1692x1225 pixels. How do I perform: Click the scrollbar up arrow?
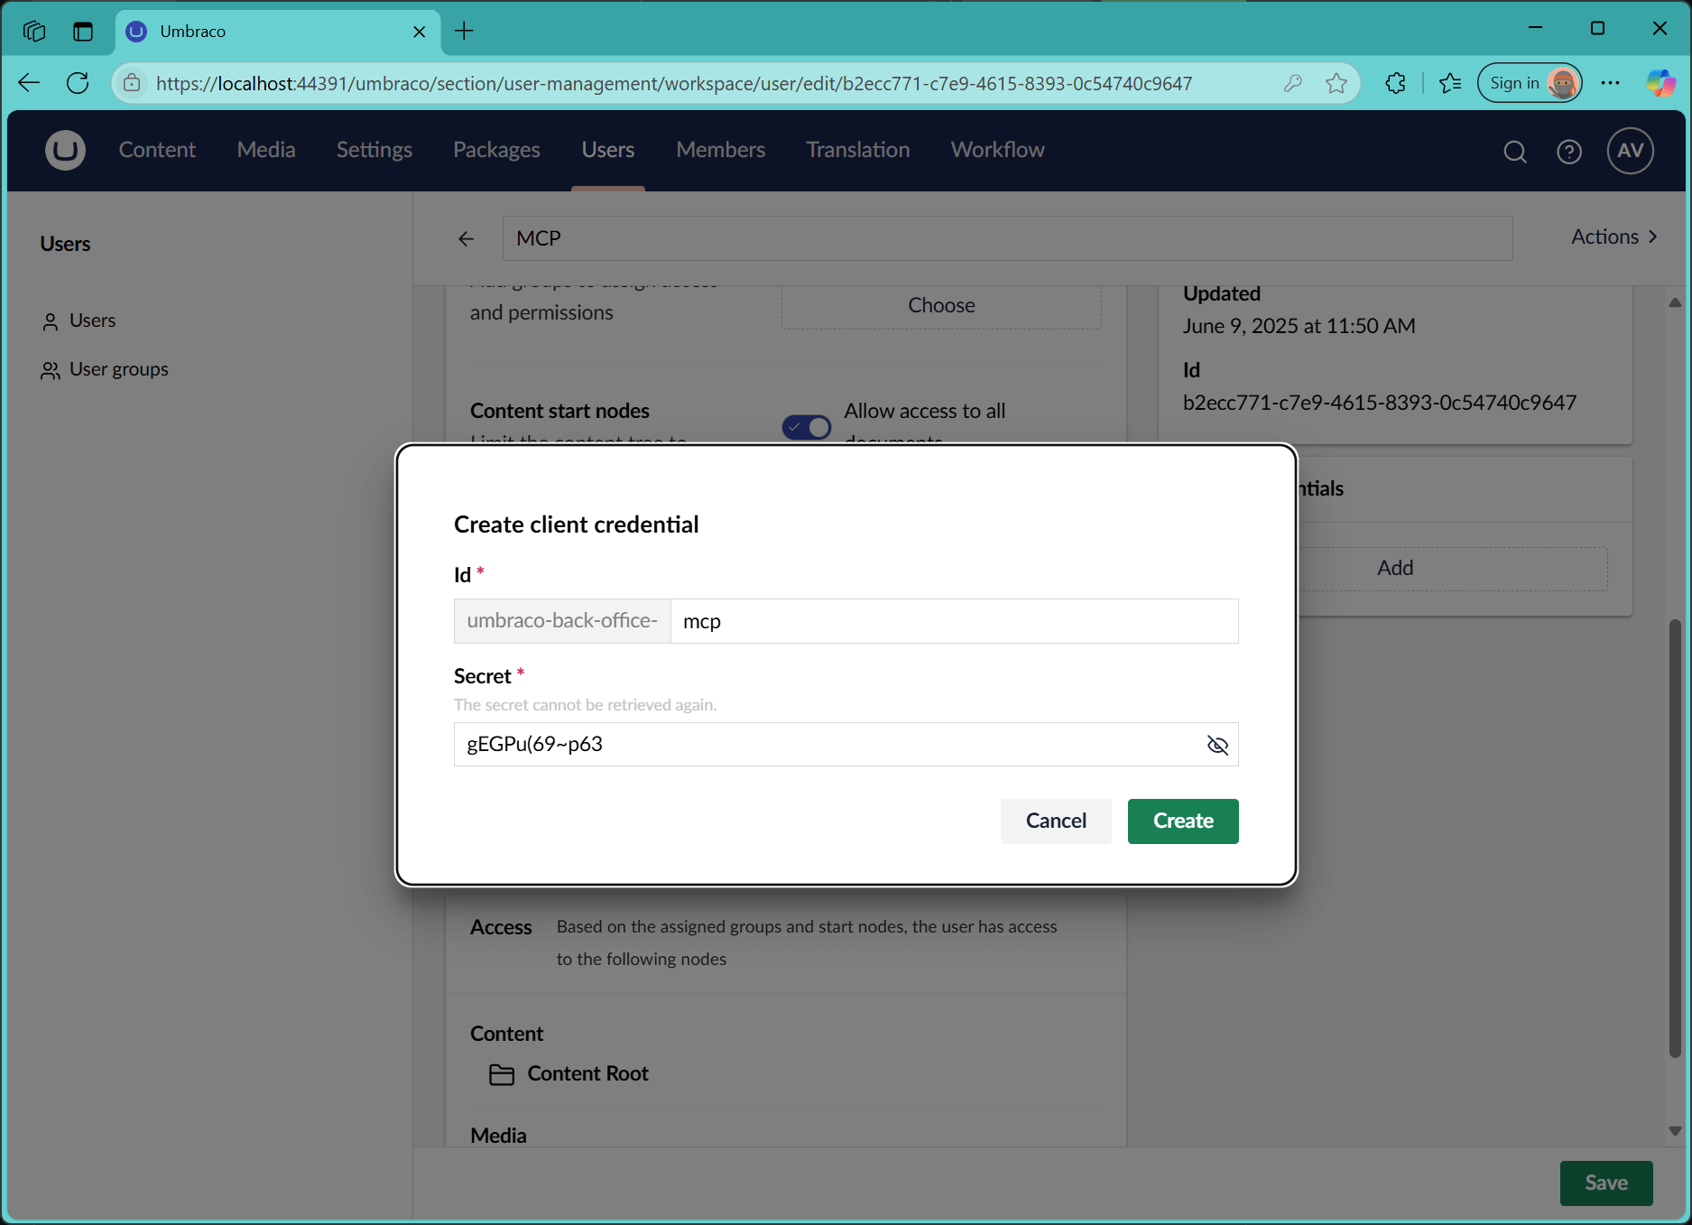1675,303
